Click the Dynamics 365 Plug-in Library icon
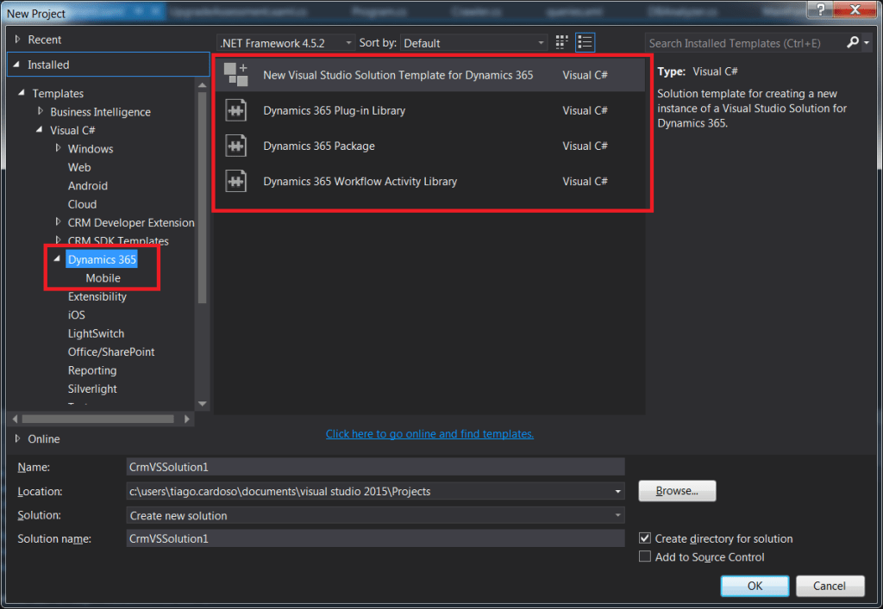The width and height of the screenshot is (883, 609). click(236, 110)
